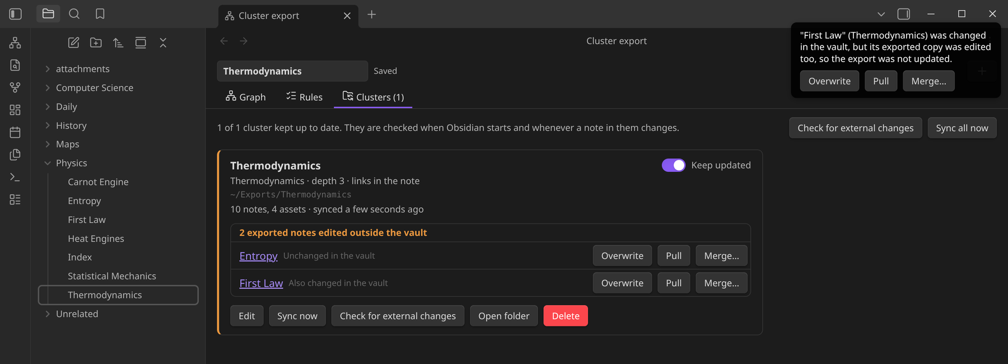The width and height of the screenshot is (1008, 364).
Task: Open the tab list dropdown chevron
Action: coord(881,14)
